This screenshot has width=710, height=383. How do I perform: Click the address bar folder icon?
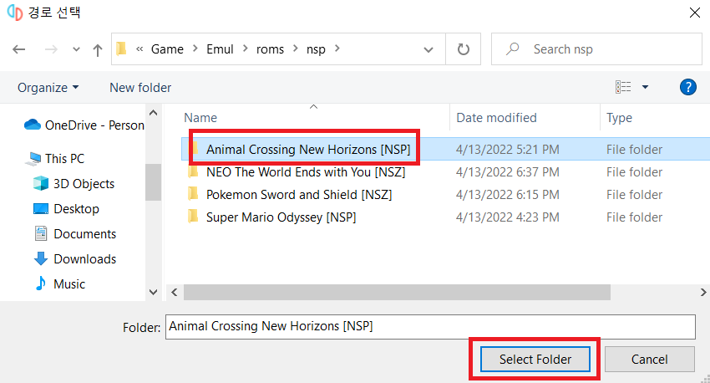pos(121,49)
